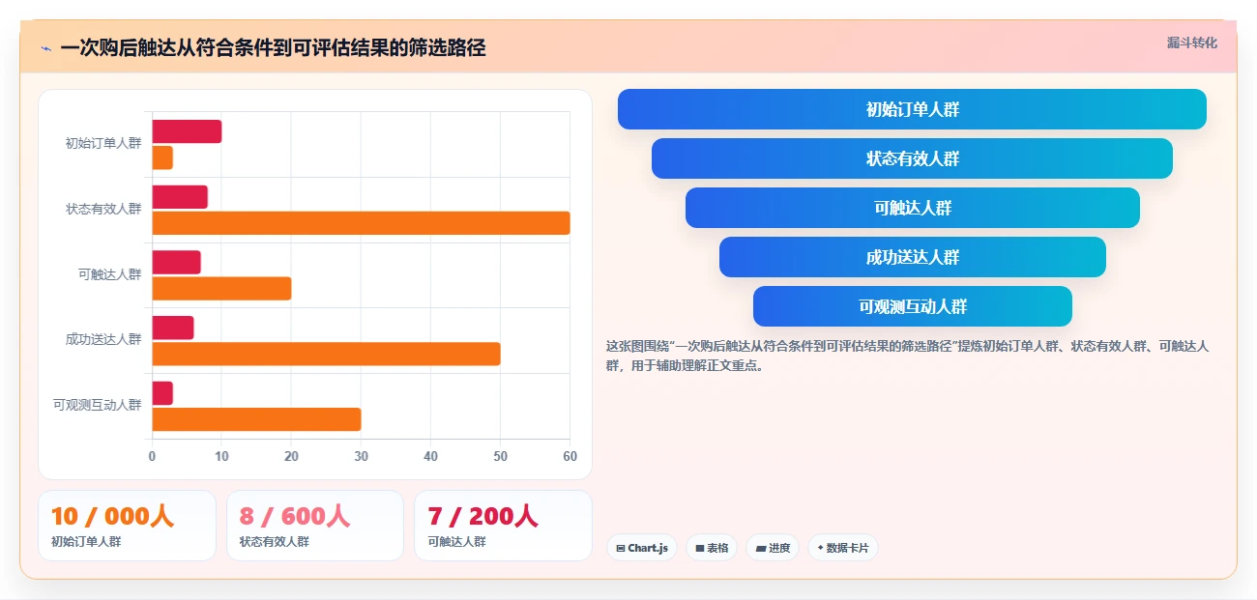Click the 可触达人群 funnel stage

(x=912, y=208)
